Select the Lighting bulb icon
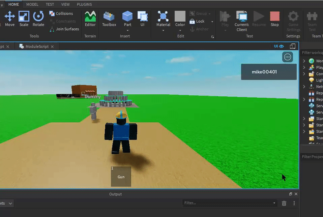 click(312, 80)
